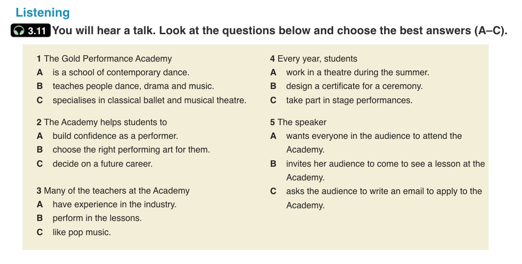The height and width of the screenshot is (264, 522).
Task: Choose "design a certificate for a ceremony"
Action: tap(354, 87)
